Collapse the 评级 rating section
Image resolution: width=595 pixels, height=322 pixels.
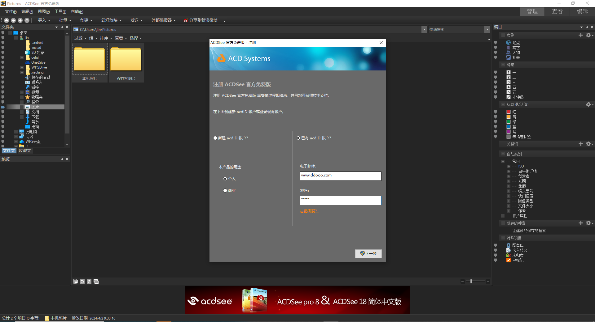click(503, 65)
